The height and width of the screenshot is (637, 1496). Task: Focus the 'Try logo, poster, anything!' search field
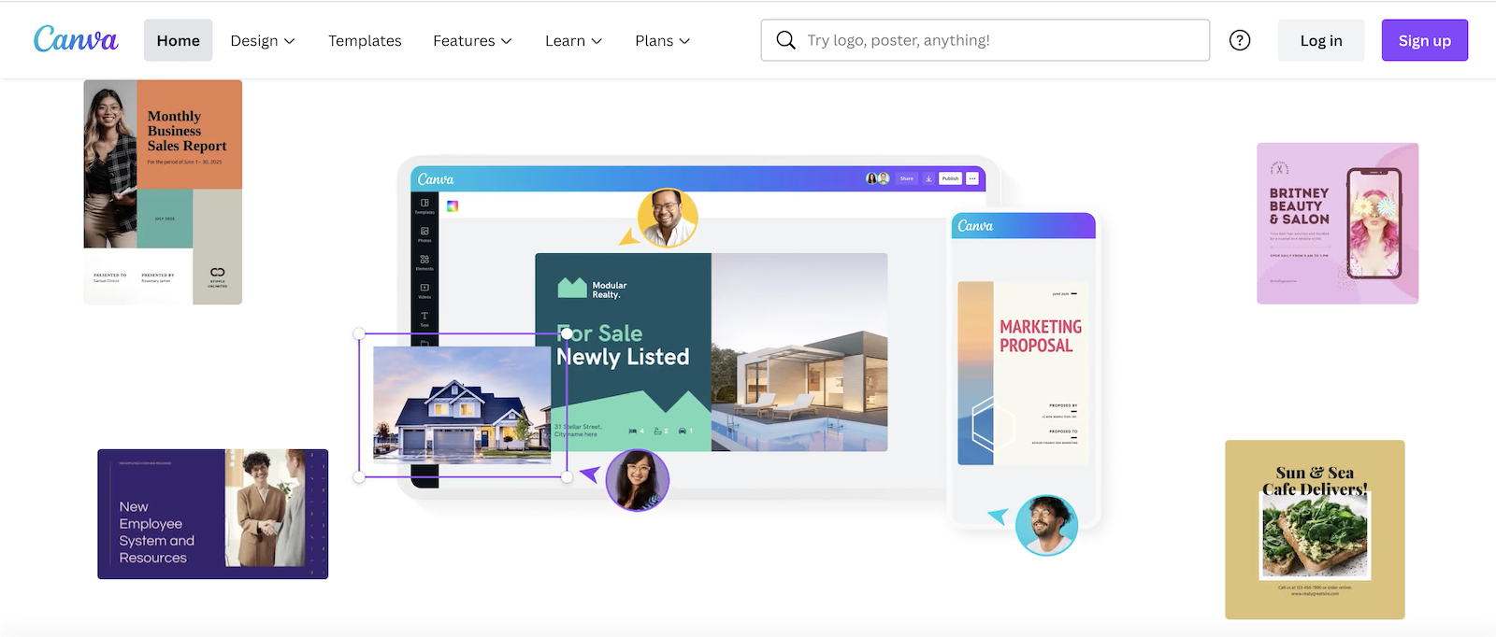point(985,40)
